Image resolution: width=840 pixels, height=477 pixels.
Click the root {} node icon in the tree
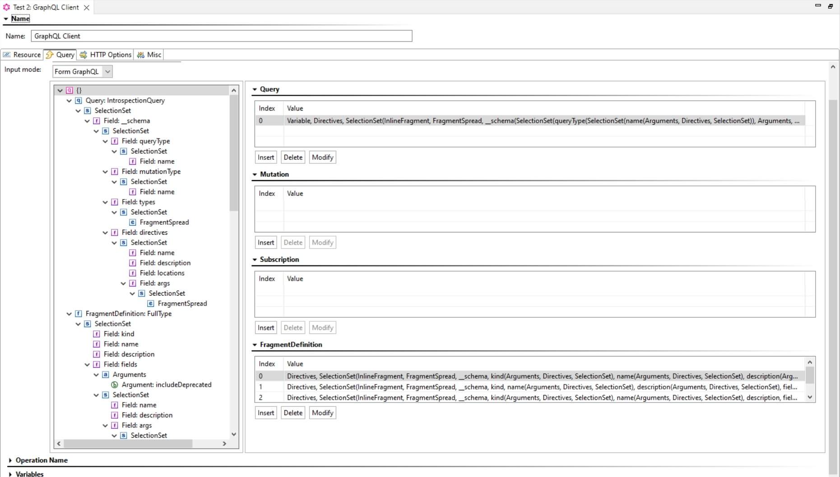pos(70,90)
